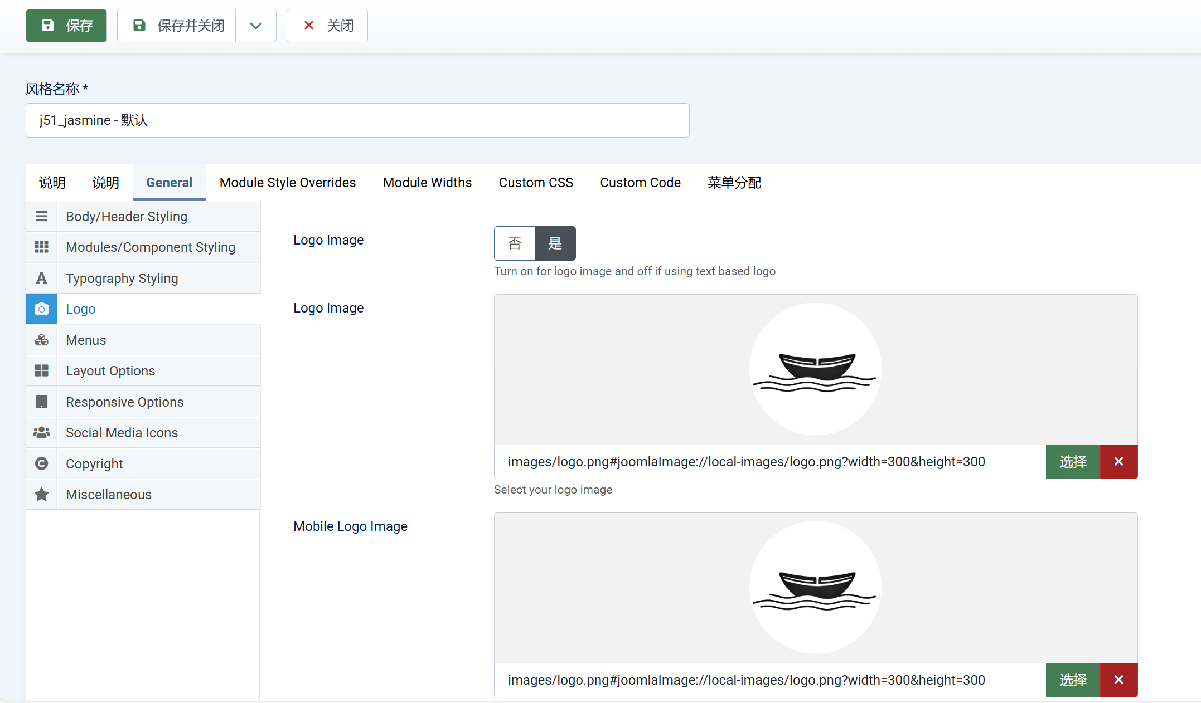Click the Typography Styling letter A icon
Viewport: 1201px width, 703px height.
tap(41, 278)
